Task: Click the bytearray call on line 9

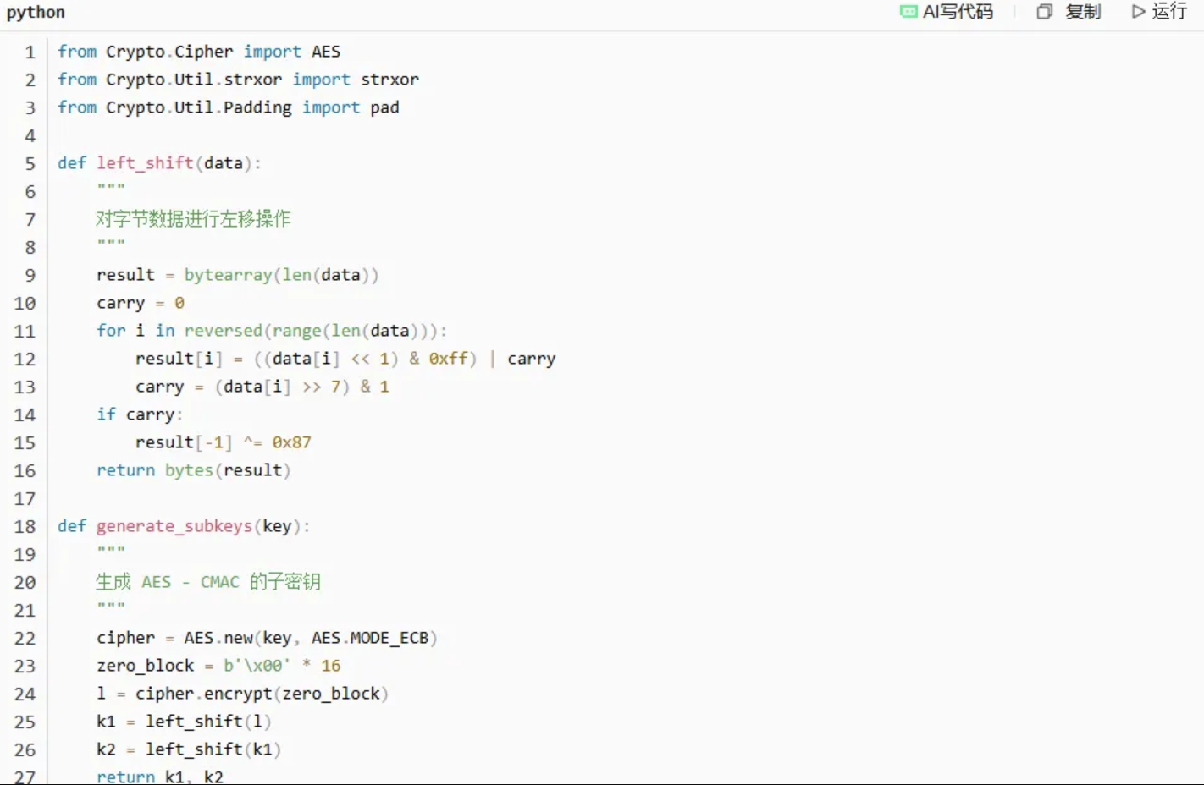Action: pyautogui.click(x=228, y=275)
